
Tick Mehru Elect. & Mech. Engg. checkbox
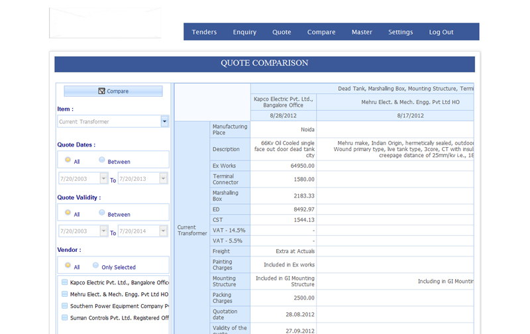pyautogui.click(x=65, y=294)
